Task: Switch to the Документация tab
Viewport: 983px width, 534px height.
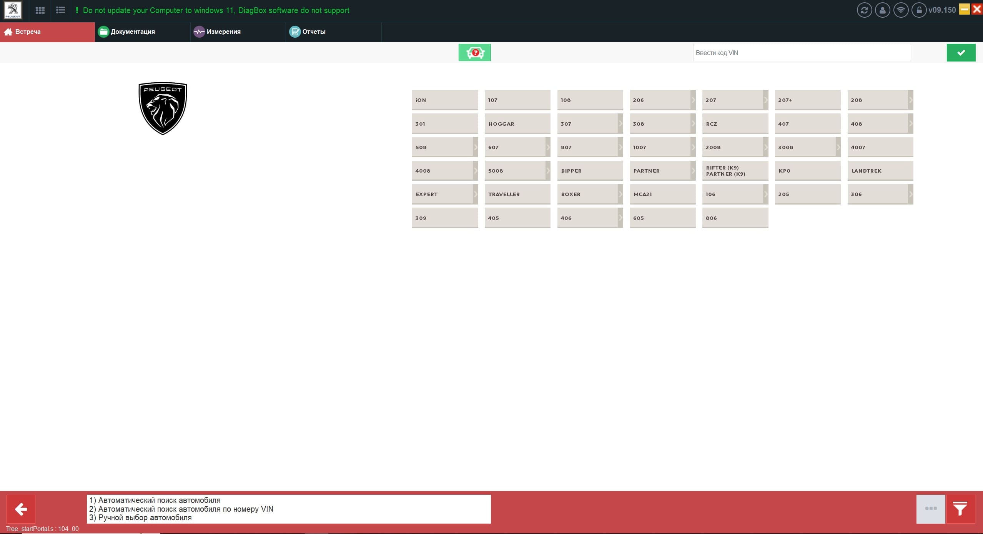Action: click(133, 32)
